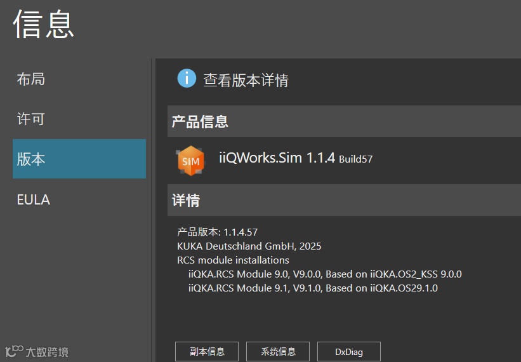Launch DxDiag with its button

point(349,351)
